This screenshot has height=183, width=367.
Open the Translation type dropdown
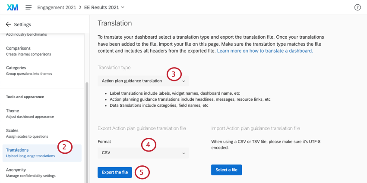coord(143,81)
